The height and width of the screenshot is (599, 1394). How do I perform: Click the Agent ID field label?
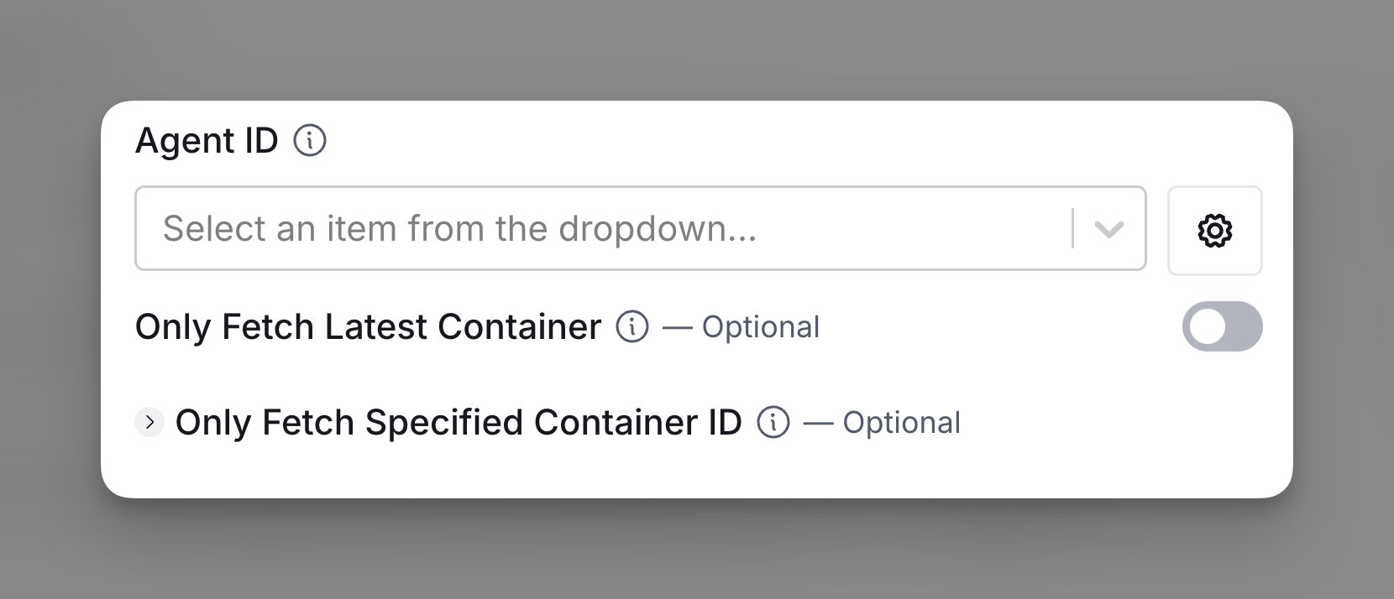point(207,140)
